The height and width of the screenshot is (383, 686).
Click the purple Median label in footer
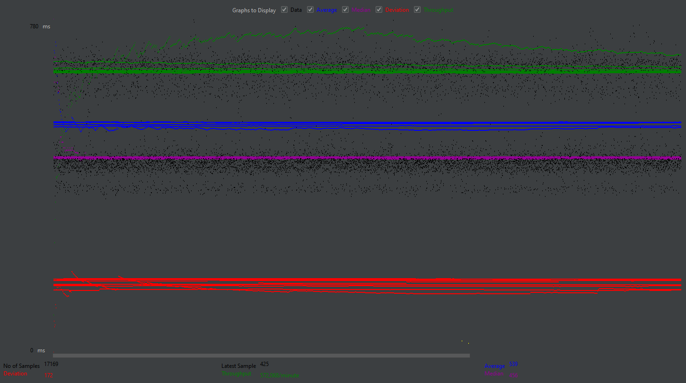pos(494,374)
